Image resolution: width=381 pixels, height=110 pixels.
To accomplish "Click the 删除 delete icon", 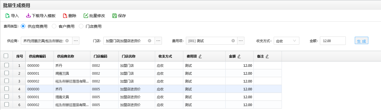I will coord(65,16).
